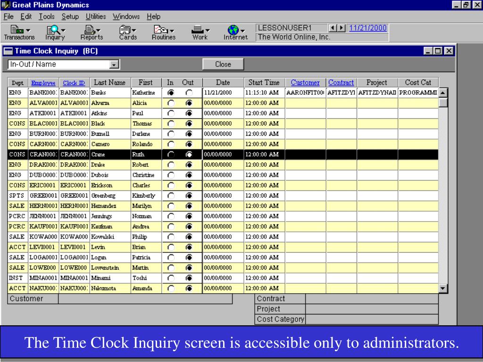Open the Routines toolbar icon
The image size is (483, 362).
pos(161,30)
